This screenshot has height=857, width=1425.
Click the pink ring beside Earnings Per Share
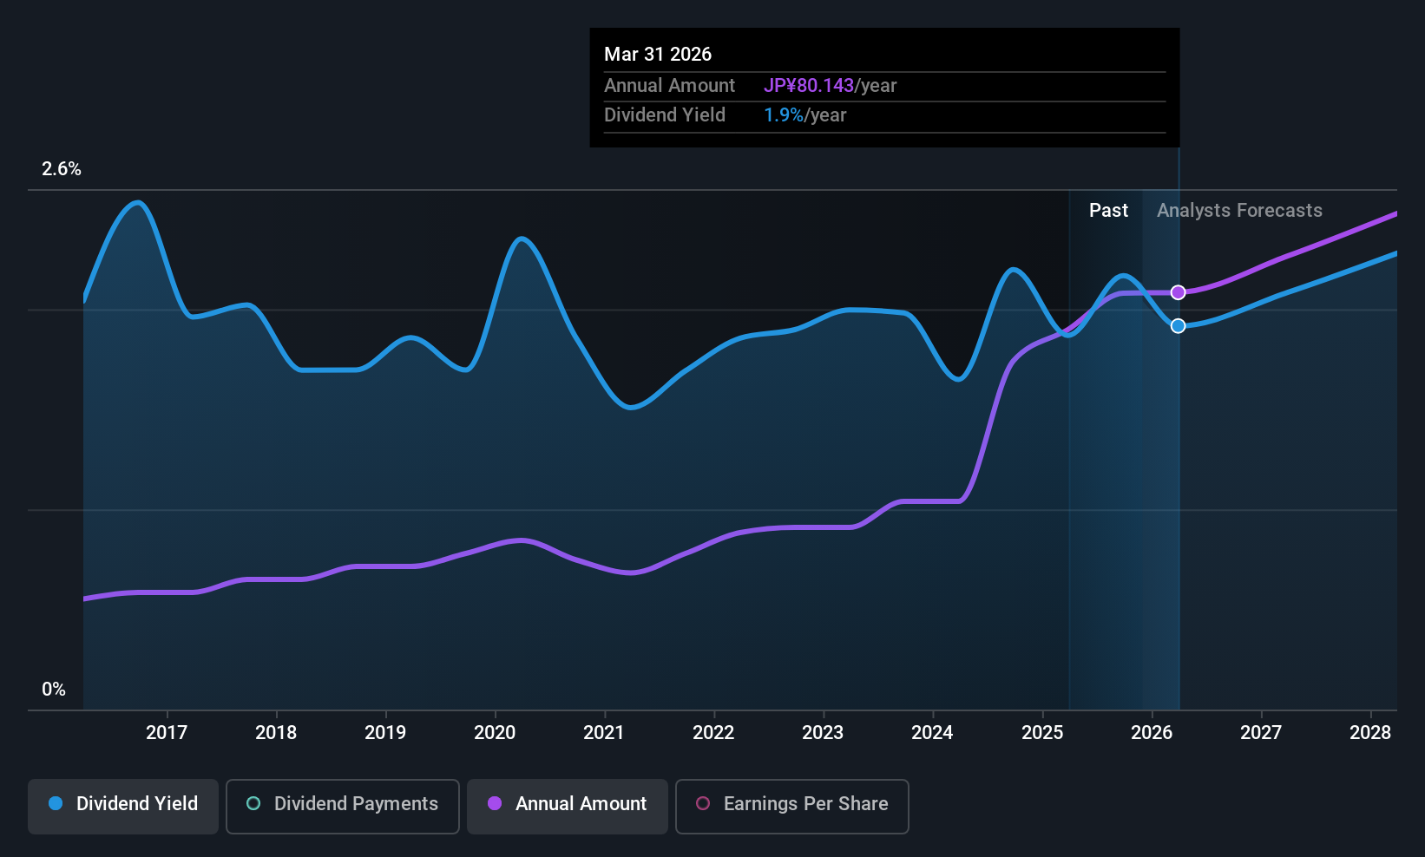coord(703,803)
